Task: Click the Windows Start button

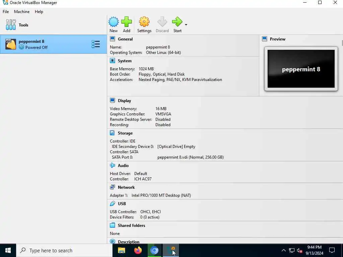Action: [8, 250]
